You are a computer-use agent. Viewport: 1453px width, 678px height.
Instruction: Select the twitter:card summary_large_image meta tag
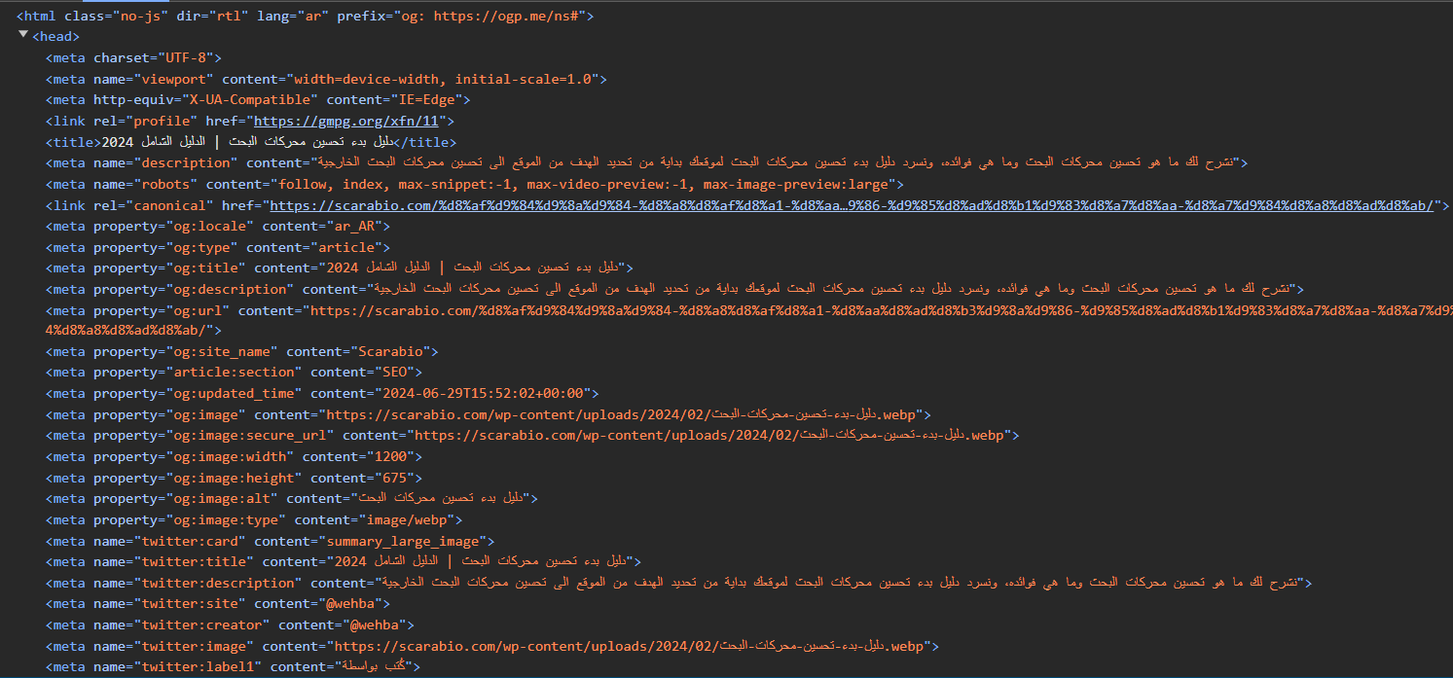[270, 541]
